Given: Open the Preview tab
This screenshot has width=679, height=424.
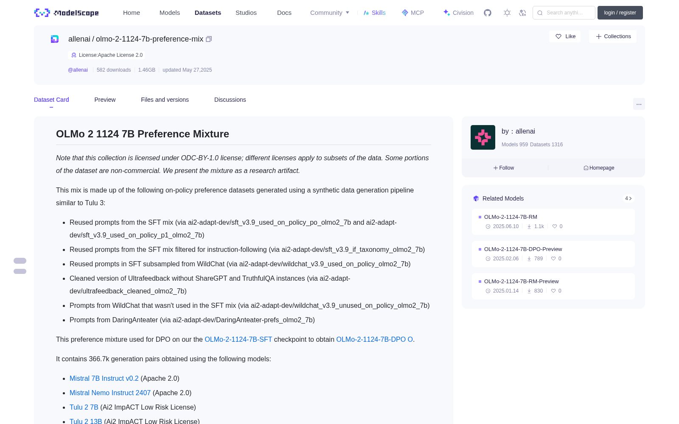Looking at the screenshot, I should pyautogui.click(x=105, y=100).
